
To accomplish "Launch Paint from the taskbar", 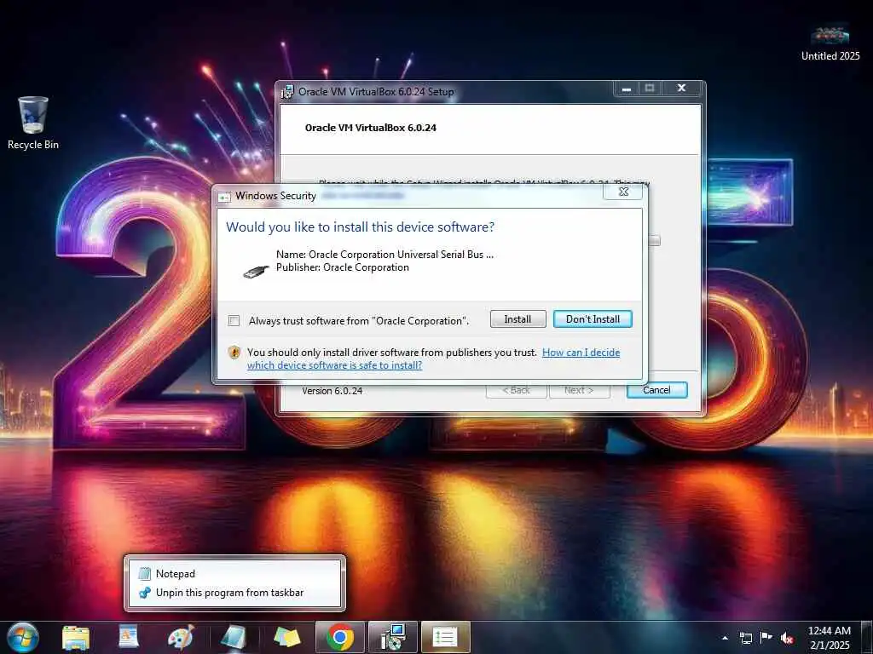I will pyautogui.click(x=181, y=637).
